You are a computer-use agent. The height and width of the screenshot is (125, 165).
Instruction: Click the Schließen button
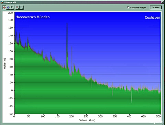point(156,7)
